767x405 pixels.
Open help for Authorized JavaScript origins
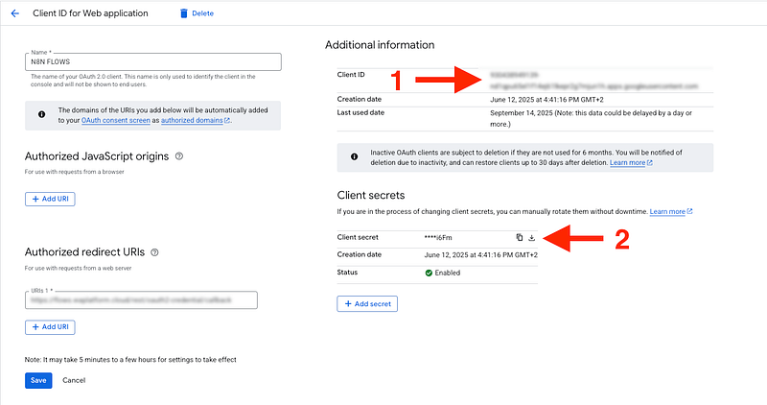180,155
